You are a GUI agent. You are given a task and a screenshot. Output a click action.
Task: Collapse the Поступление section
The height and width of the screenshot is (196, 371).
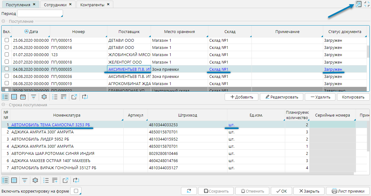[3, 22]
